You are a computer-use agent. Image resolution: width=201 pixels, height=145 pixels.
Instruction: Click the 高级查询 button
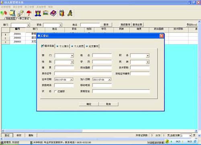tap(125, 24)
